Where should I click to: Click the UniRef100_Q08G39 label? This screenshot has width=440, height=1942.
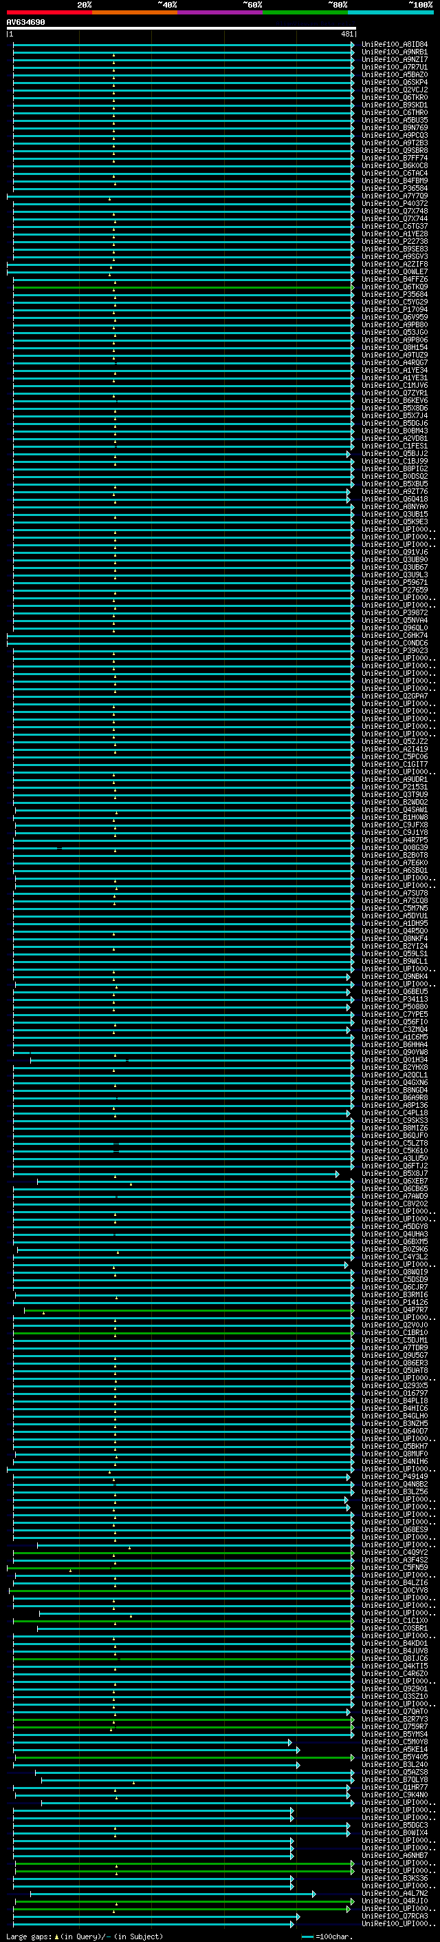[x=395, y=847]
